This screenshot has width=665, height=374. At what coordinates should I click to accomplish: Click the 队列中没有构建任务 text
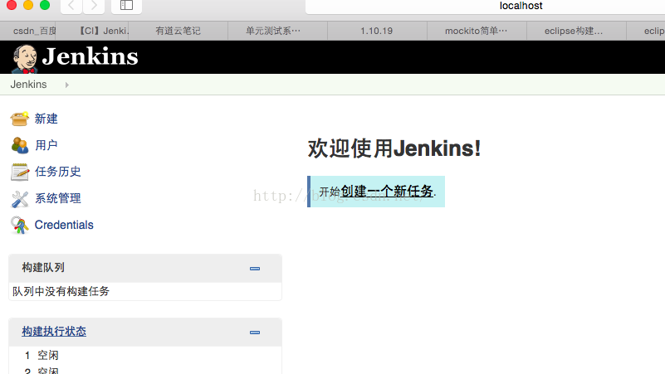61,291
